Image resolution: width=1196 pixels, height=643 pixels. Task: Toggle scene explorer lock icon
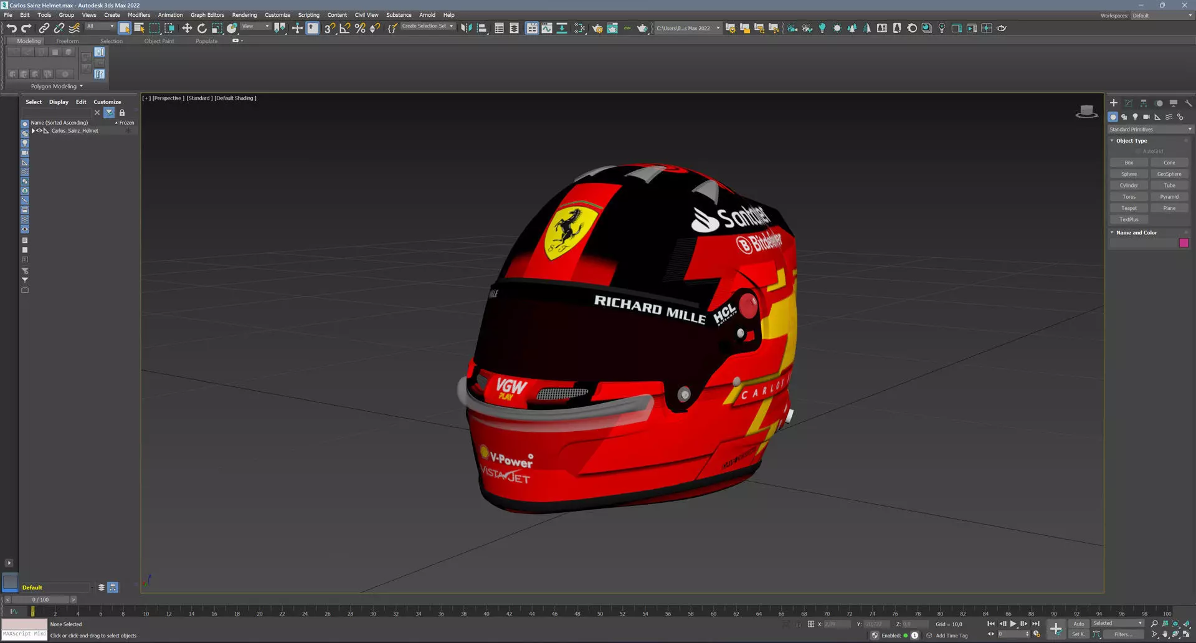[x=122, y=113]
